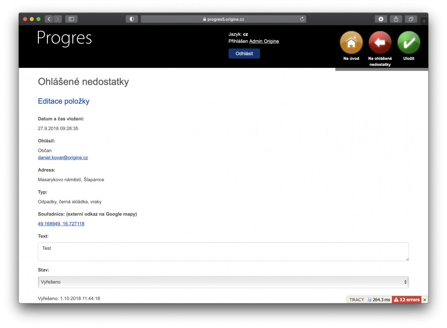This screenshot has width=447, height=328.
Task: Toggle the browser sidebar icon
Action: (x=71, y=19)
